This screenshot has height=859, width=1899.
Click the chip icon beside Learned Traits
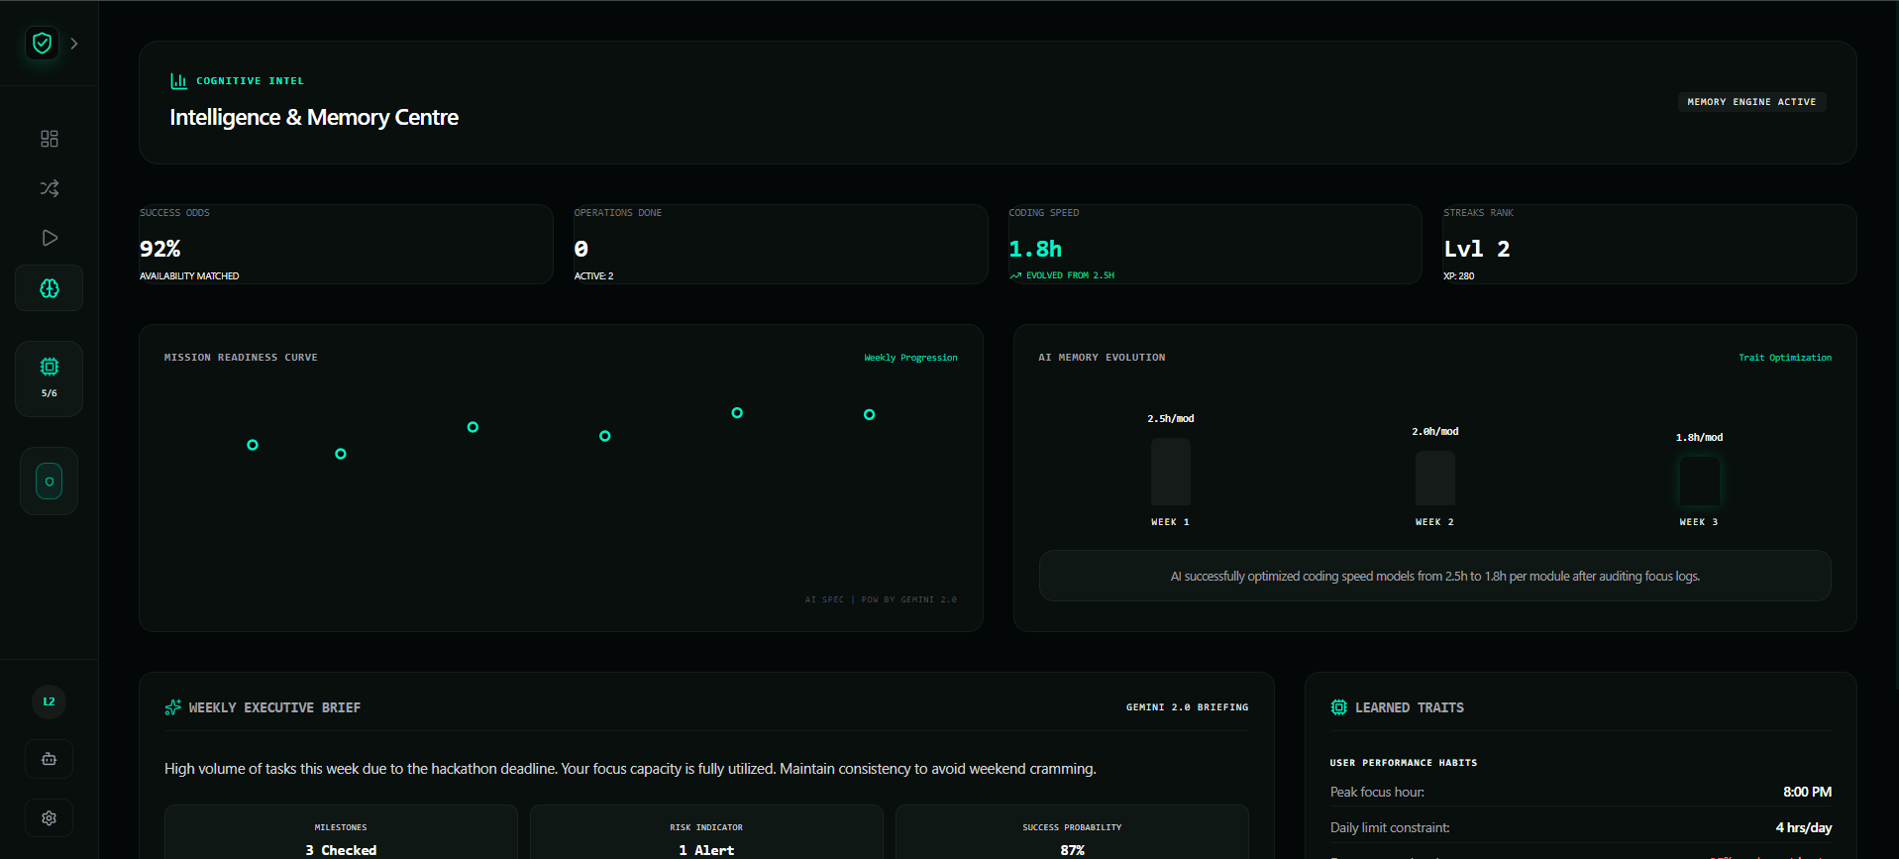point(1339,707)
